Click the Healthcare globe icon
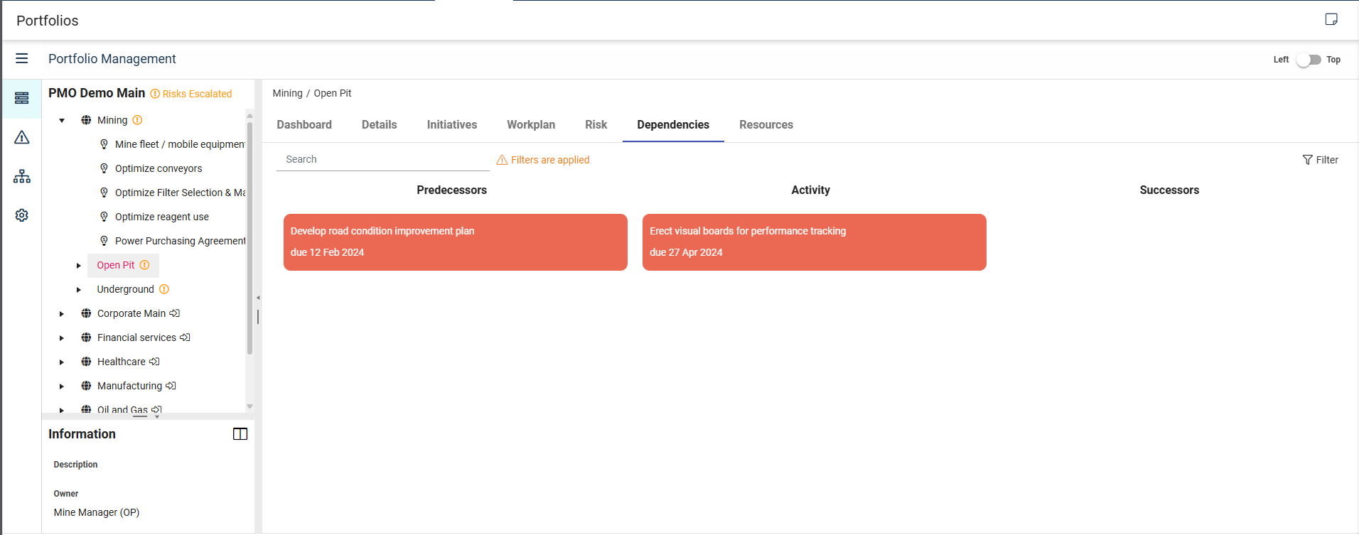The image size is (1359, 535). tap(86, 362)
